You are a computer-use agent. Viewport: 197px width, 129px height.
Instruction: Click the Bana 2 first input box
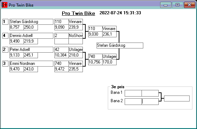click(x=133, y=101)
